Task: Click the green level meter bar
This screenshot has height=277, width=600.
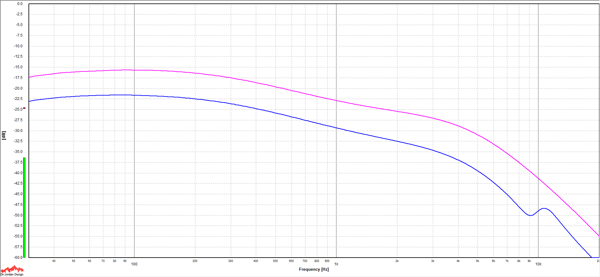Action: pos(24,207)
